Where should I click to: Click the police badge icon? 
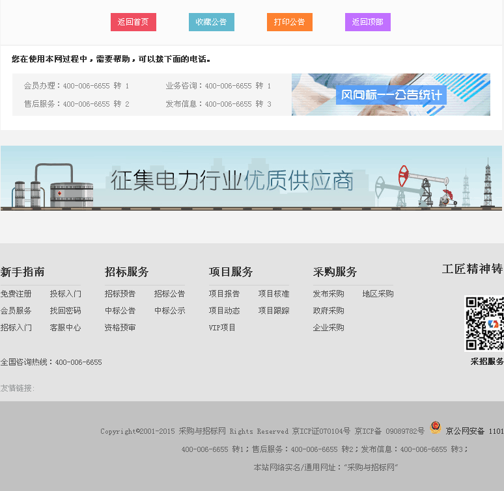436,428
